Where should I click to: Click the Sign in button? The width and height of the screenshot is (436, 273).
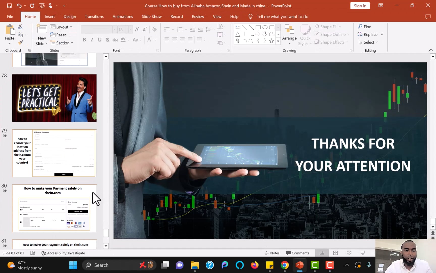click(x=360, y=6)
